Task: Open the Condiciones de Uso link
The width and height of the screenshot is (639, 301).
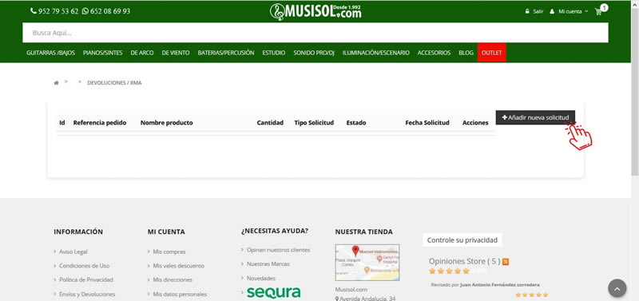Action: (x=85, y=266)
